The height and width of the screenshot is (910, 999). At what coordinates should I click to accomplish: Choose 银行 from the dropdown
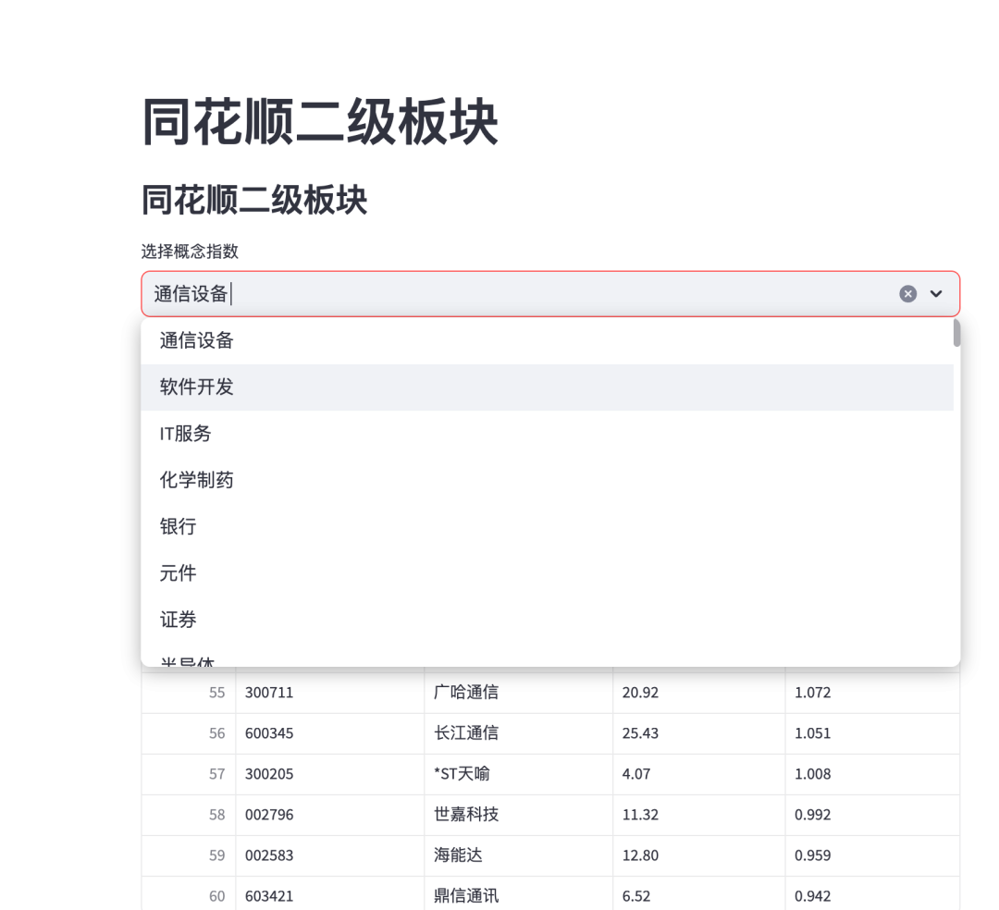click(x=548, y=526)
